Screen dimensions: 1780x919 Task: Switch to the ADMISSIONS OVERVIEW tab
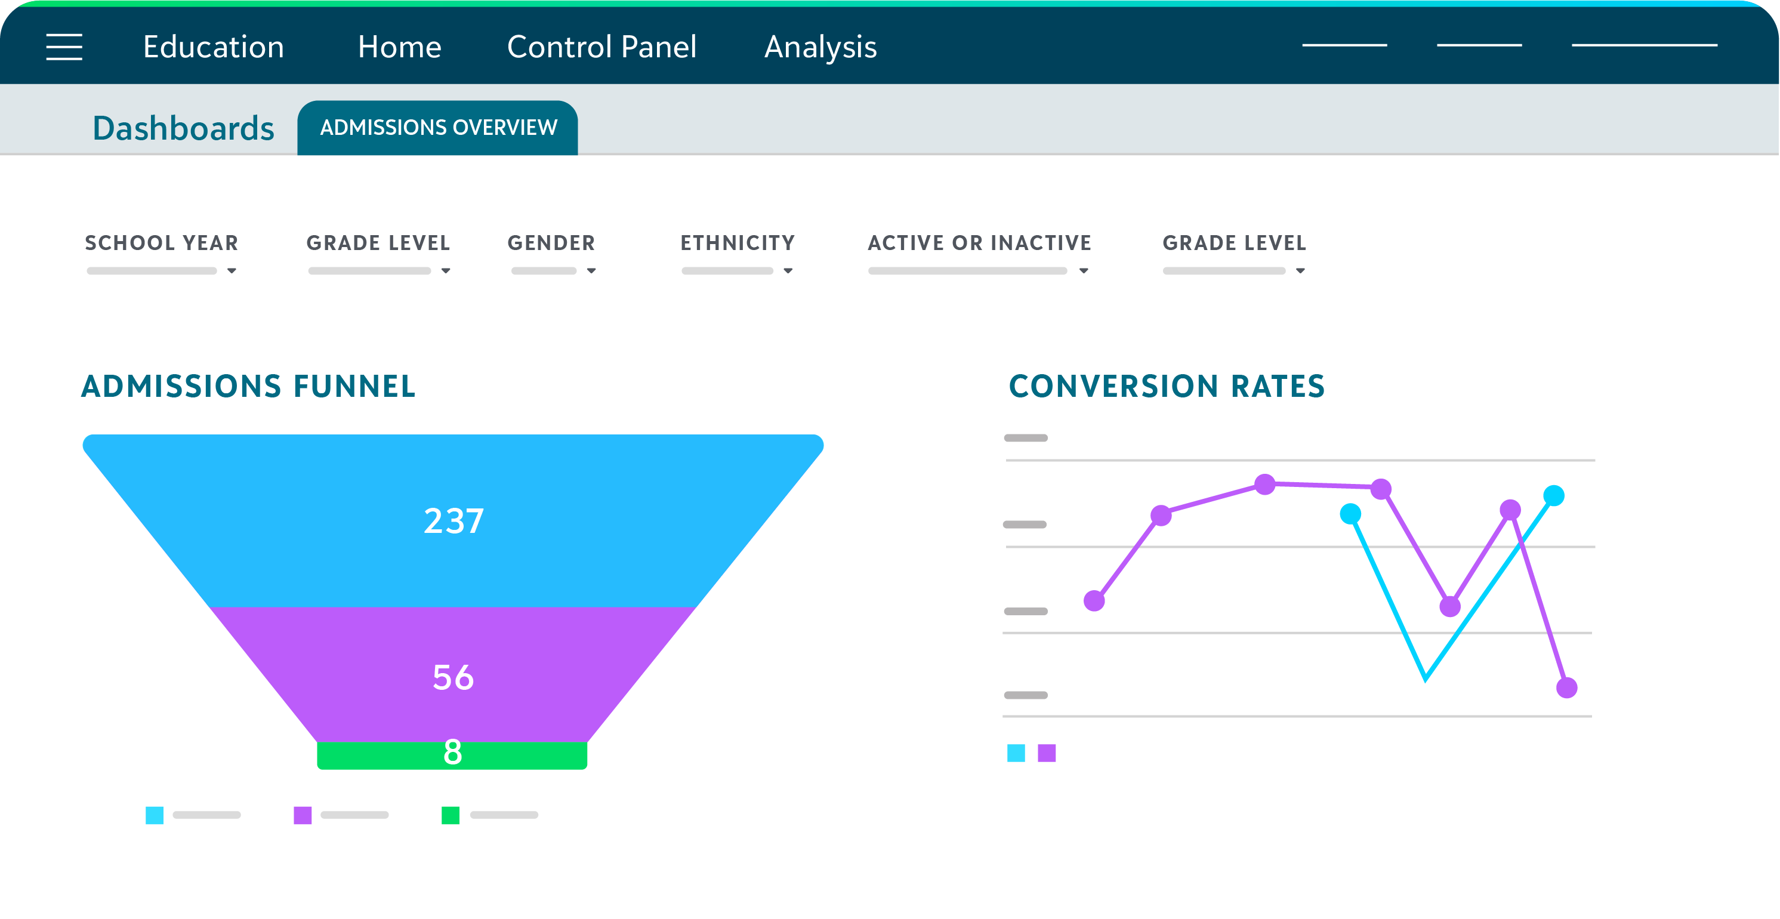(437, 127)
